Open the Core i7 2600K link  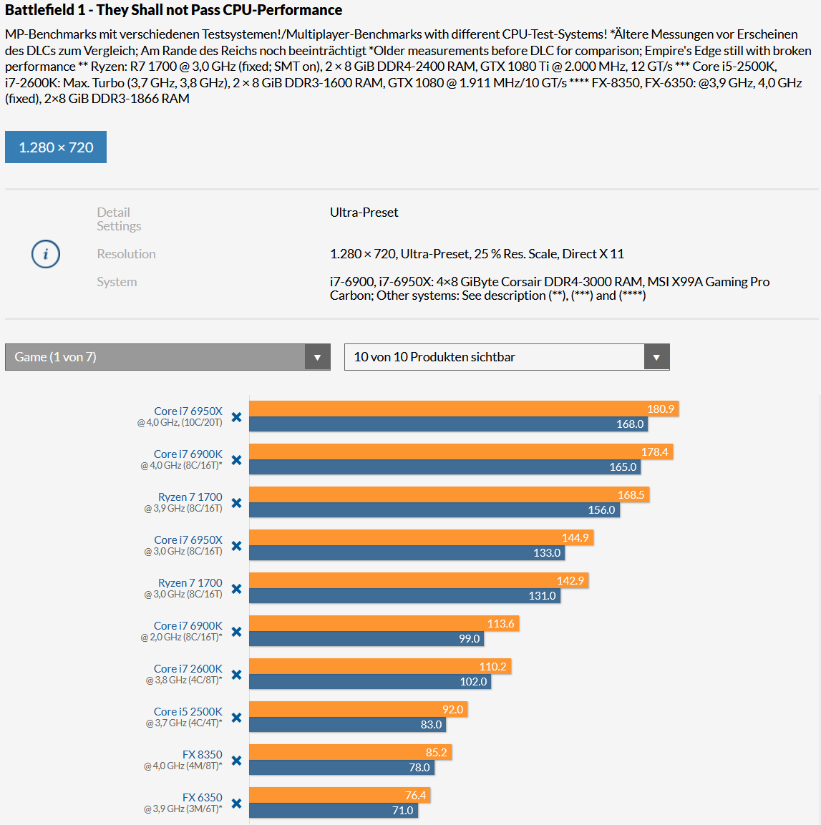[x=188, y=668]
